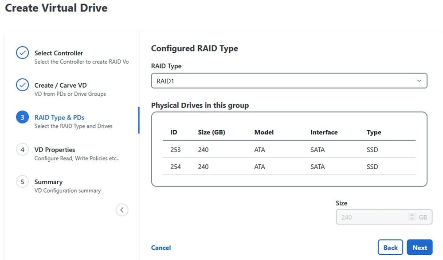Click the 'Physical Drives in this group' heading
The image size is (443, 260).
tap(200, 105)
